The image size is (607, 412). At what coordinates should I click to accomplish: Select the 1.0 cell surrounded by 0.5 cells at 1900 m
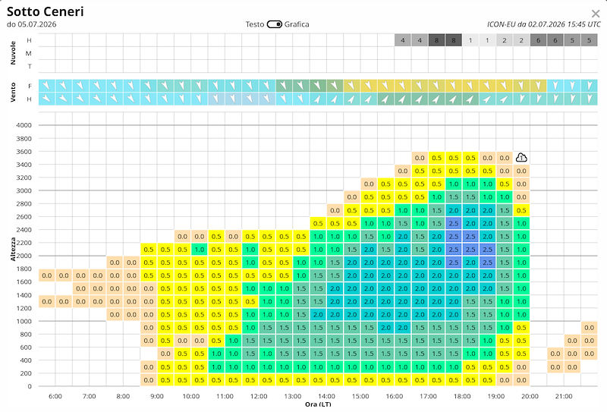(250, 263)
